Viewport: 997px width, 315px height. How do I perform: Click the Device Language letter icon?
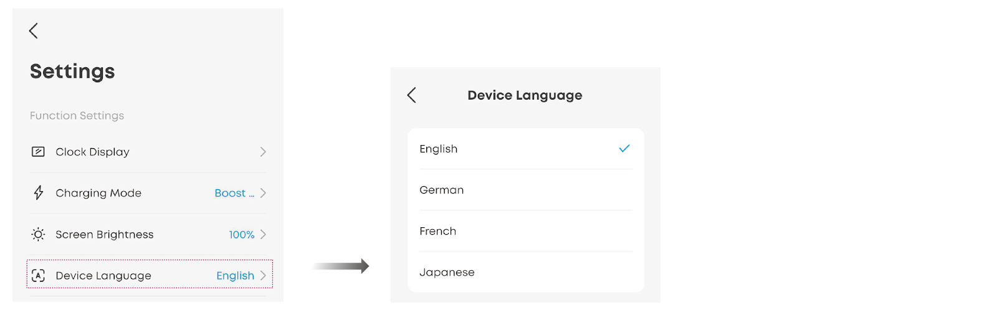point(38,276)
